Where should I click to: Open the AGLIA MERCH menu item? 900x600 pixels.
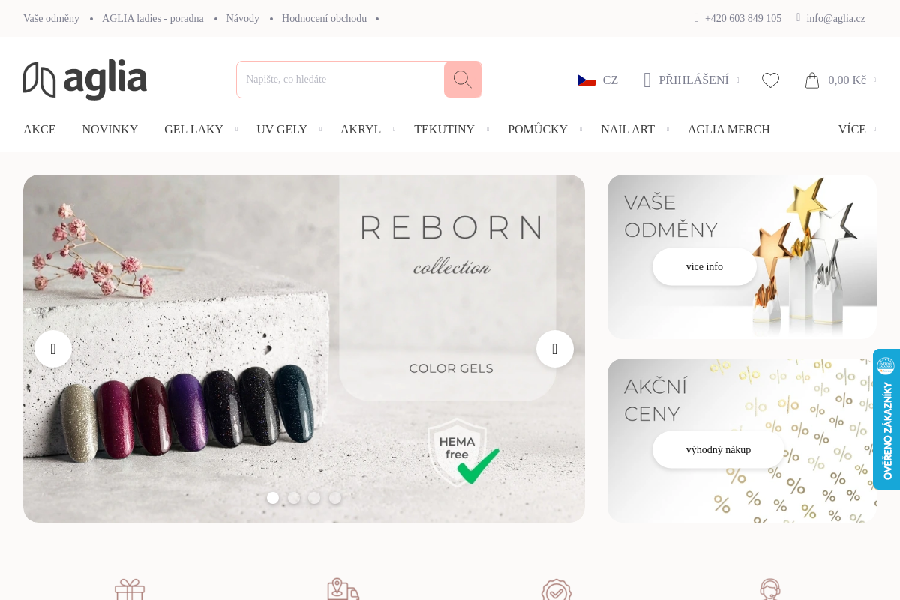729,130
